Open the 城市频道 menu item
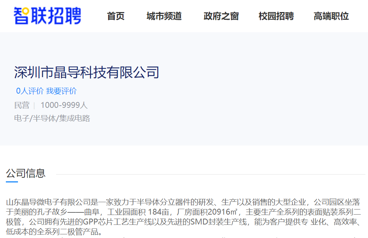This screenshot has width=368, height=238. click(164, 16)
